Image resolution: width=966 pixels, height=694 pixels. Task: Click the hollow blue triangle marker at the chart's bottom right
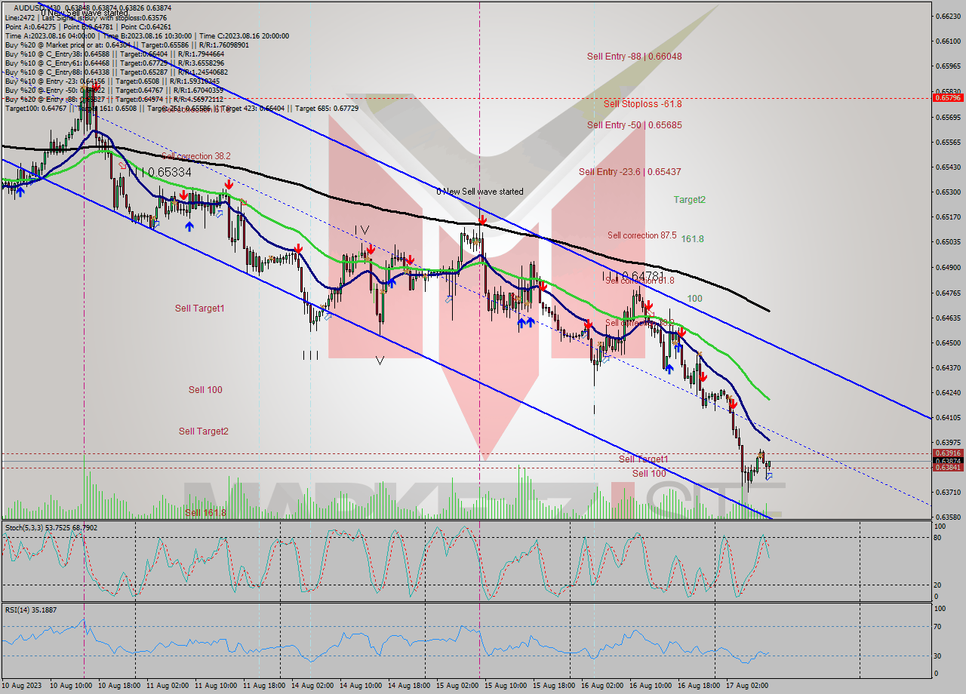pos(769,477)
